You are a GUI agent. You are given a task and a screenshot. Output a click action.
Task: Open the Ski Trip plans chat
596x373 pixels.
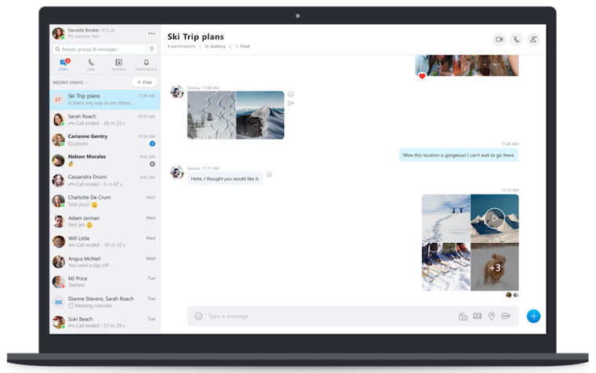point(104,100)
